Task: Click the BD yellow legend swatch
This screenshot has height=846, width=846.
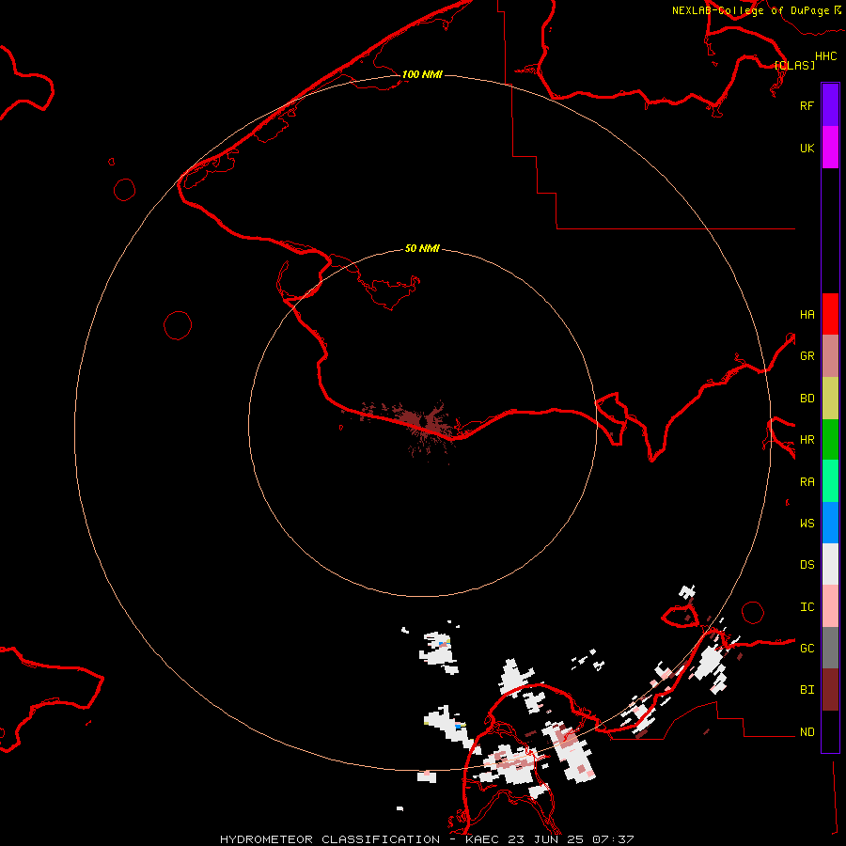Action: 830,398
